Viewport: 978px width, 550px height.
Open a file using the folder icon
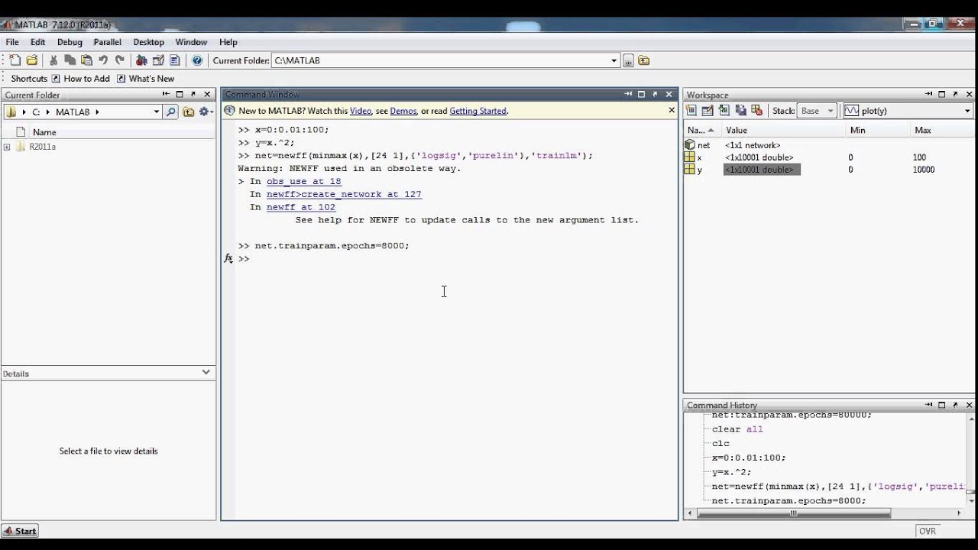tap(32, 60)
